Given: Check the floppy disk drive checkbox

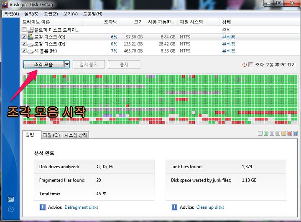Looking at the screenshot, I should [x=24, y=30].
